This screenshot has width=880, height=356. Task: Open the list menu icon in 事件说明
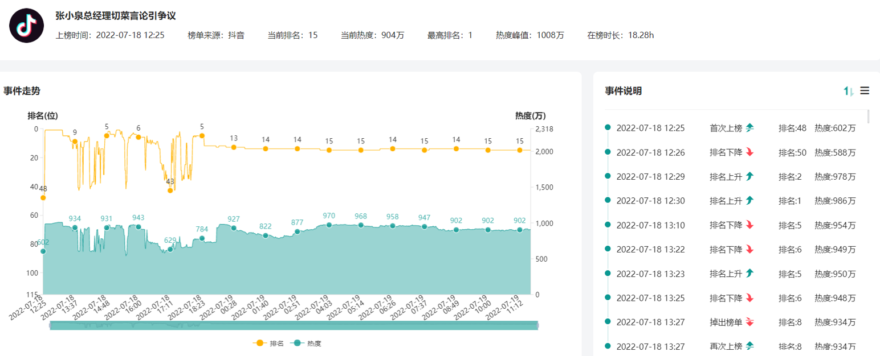pyautogui.click(x=865, y=90)
